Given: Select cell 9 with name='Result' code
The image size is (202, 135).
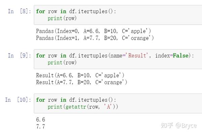Looking at the screenshot, I should tap(118, 59).
